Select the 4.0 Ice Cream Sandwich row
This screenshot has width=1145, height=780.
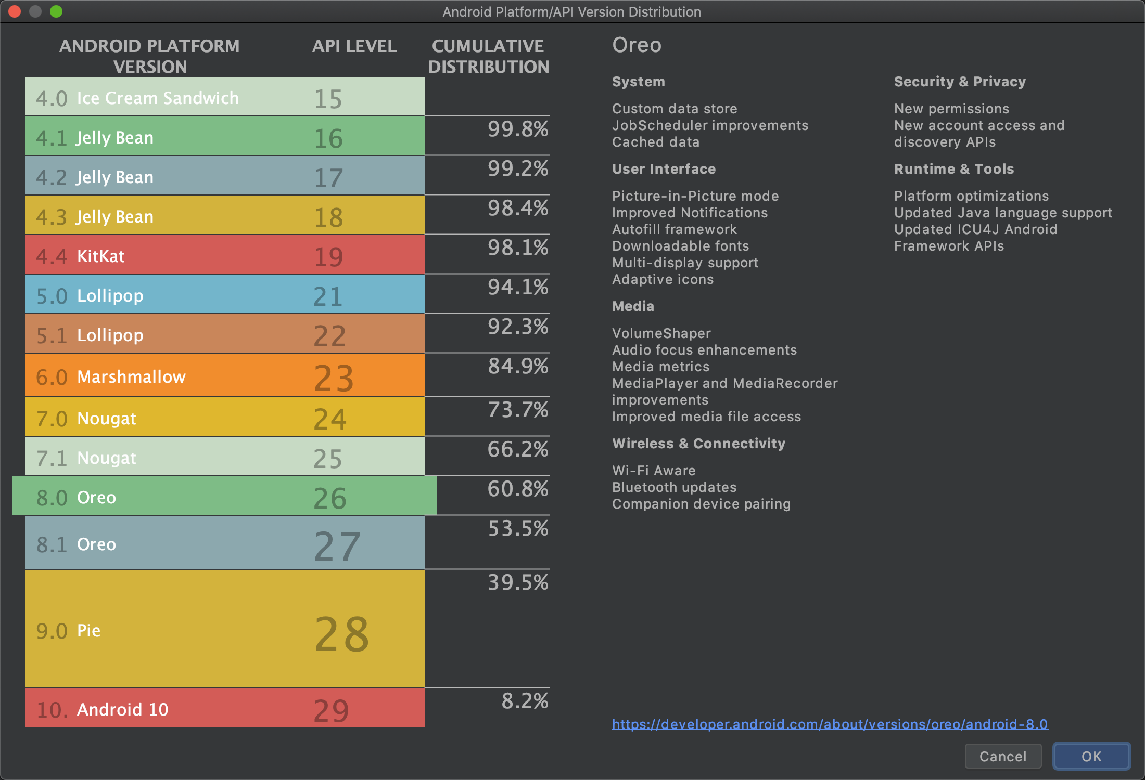point(224,97)
